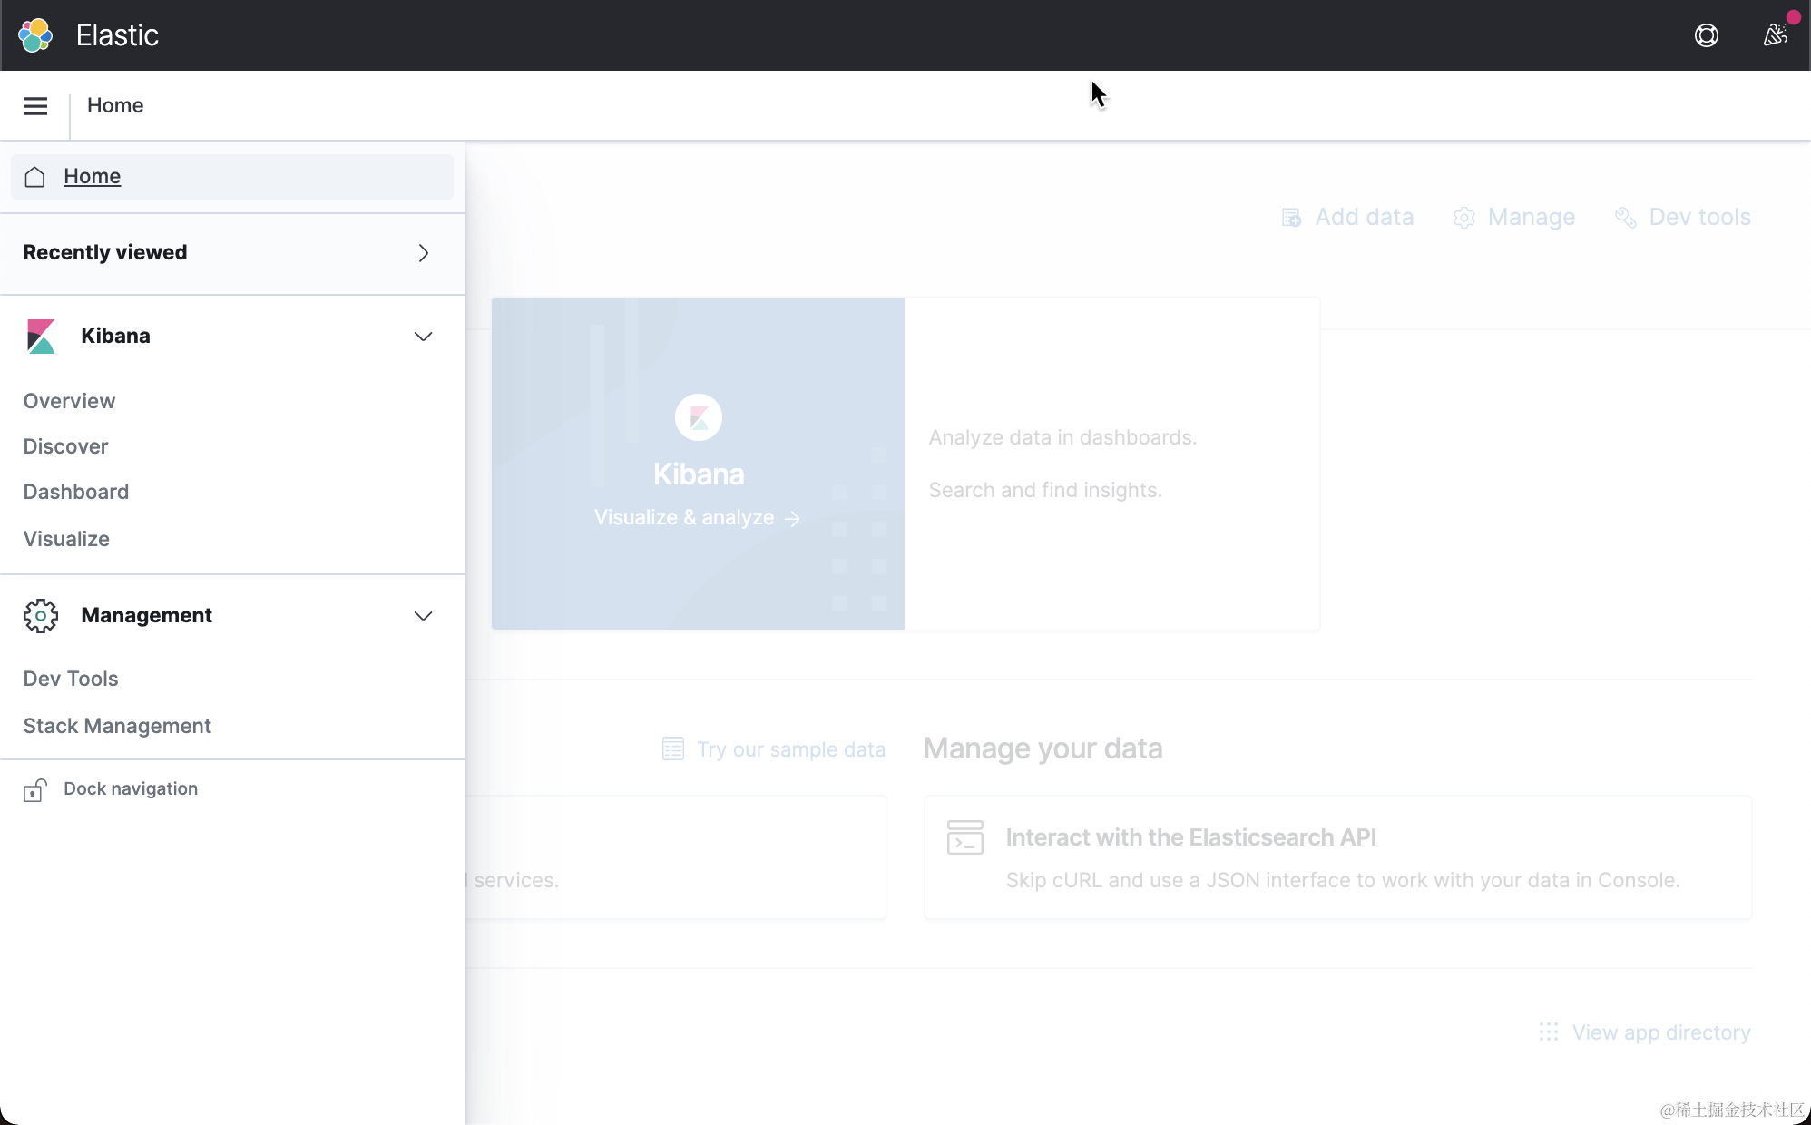Open Discover from the sidebar
1811x1125 pixels.
pos(65,446)
